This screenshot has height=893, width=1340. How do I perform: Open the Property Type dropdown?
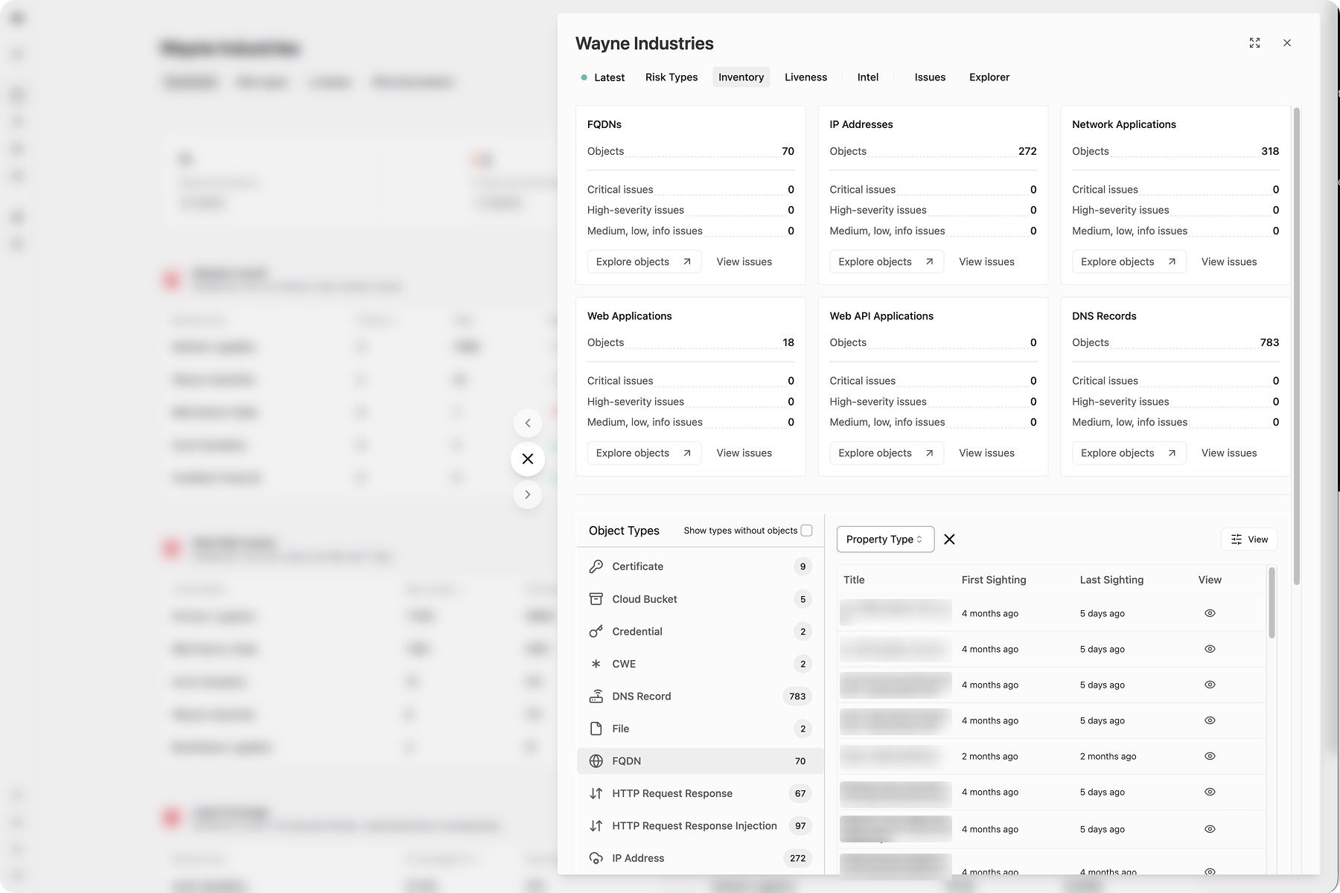coord(885,540)
